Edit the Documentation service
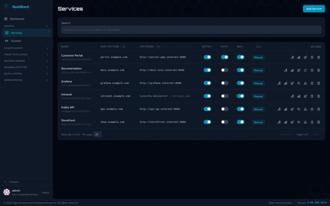 point(299,70)
